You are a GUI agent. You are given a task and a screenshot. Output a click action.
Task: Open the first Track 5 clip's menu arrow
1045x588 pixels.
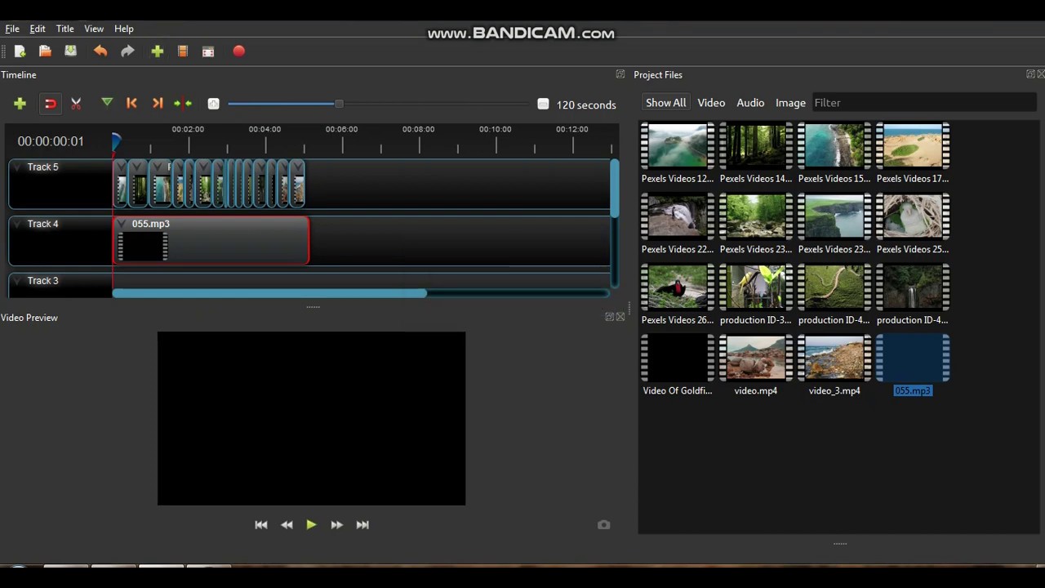[122, 167]
